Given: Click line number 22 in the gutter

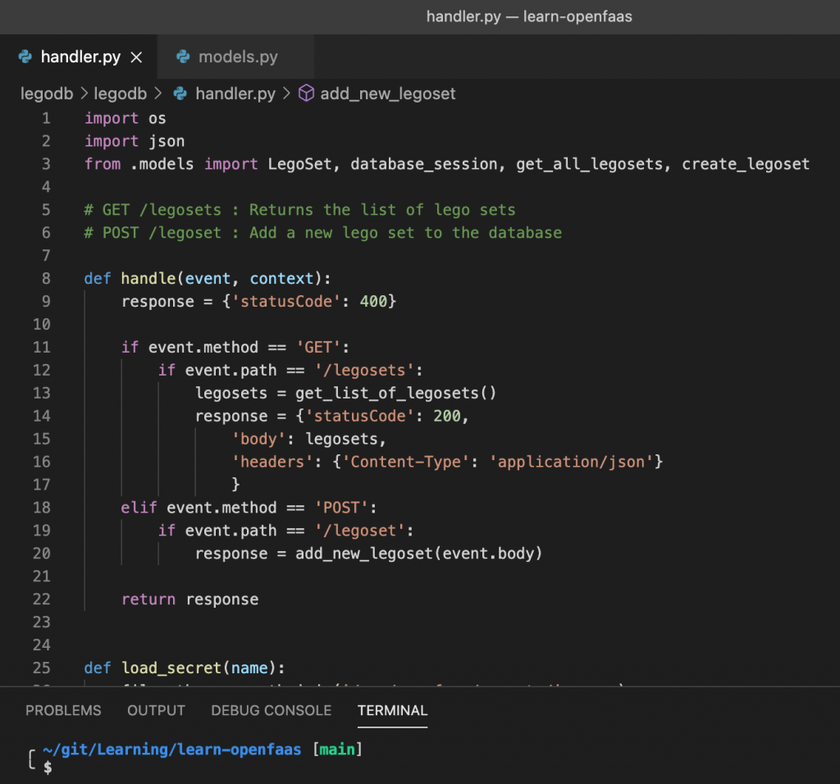Looking at the screenshot, I should point(42,599).
